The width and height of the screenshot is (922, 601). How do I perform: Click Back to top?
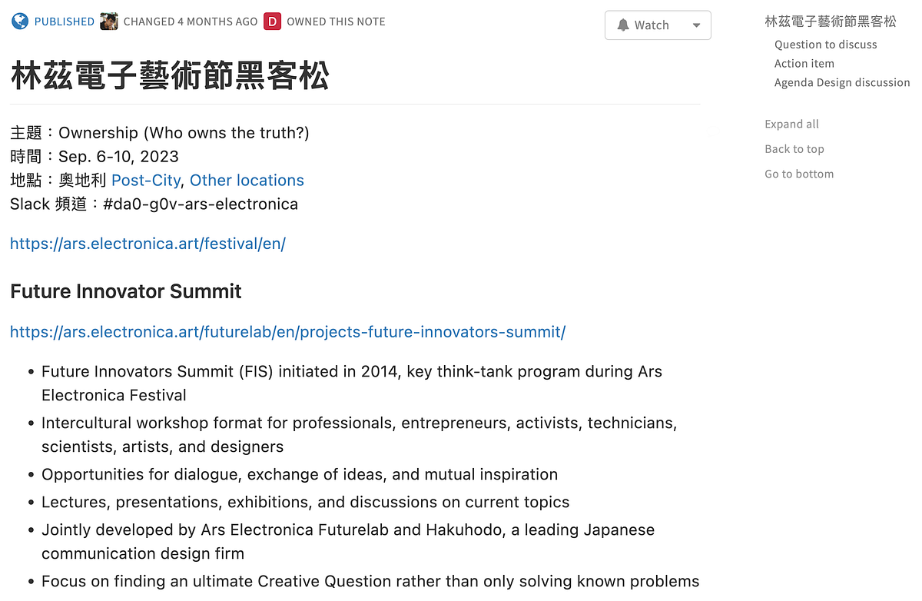click(x=794, y=149)
